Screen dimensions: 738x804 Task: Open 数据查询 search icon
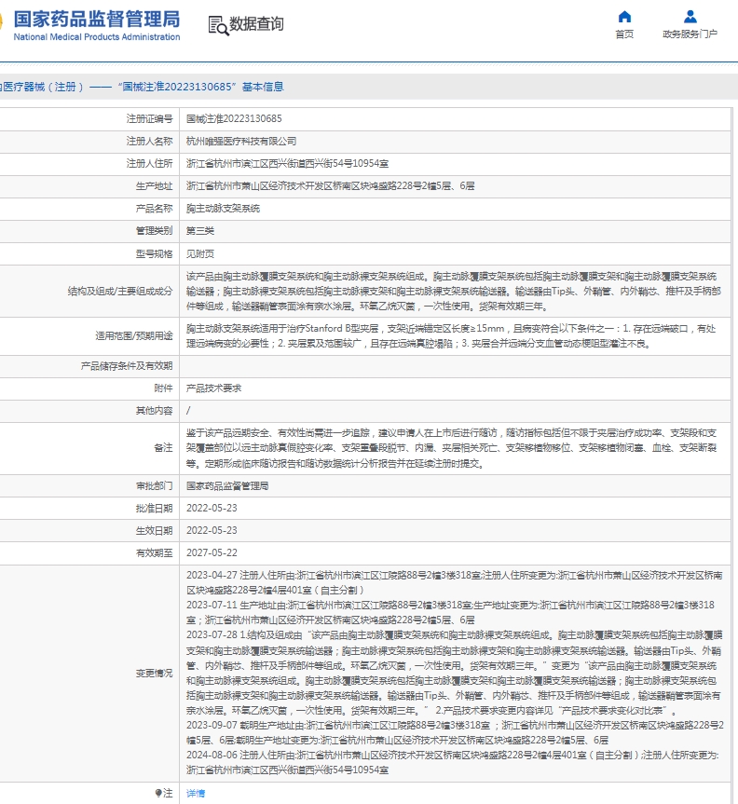218,25
